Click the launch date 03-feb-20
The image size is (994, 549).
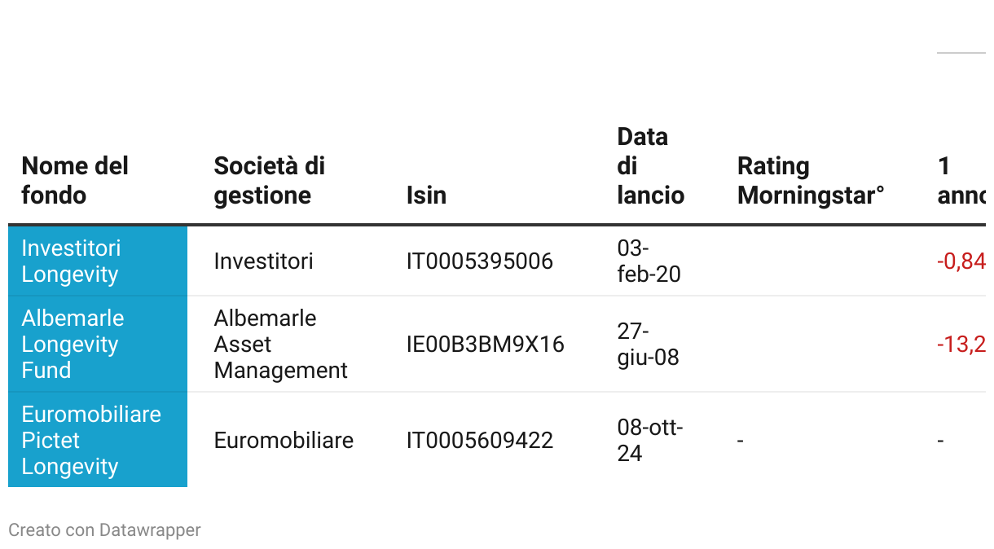click(649, 261)
